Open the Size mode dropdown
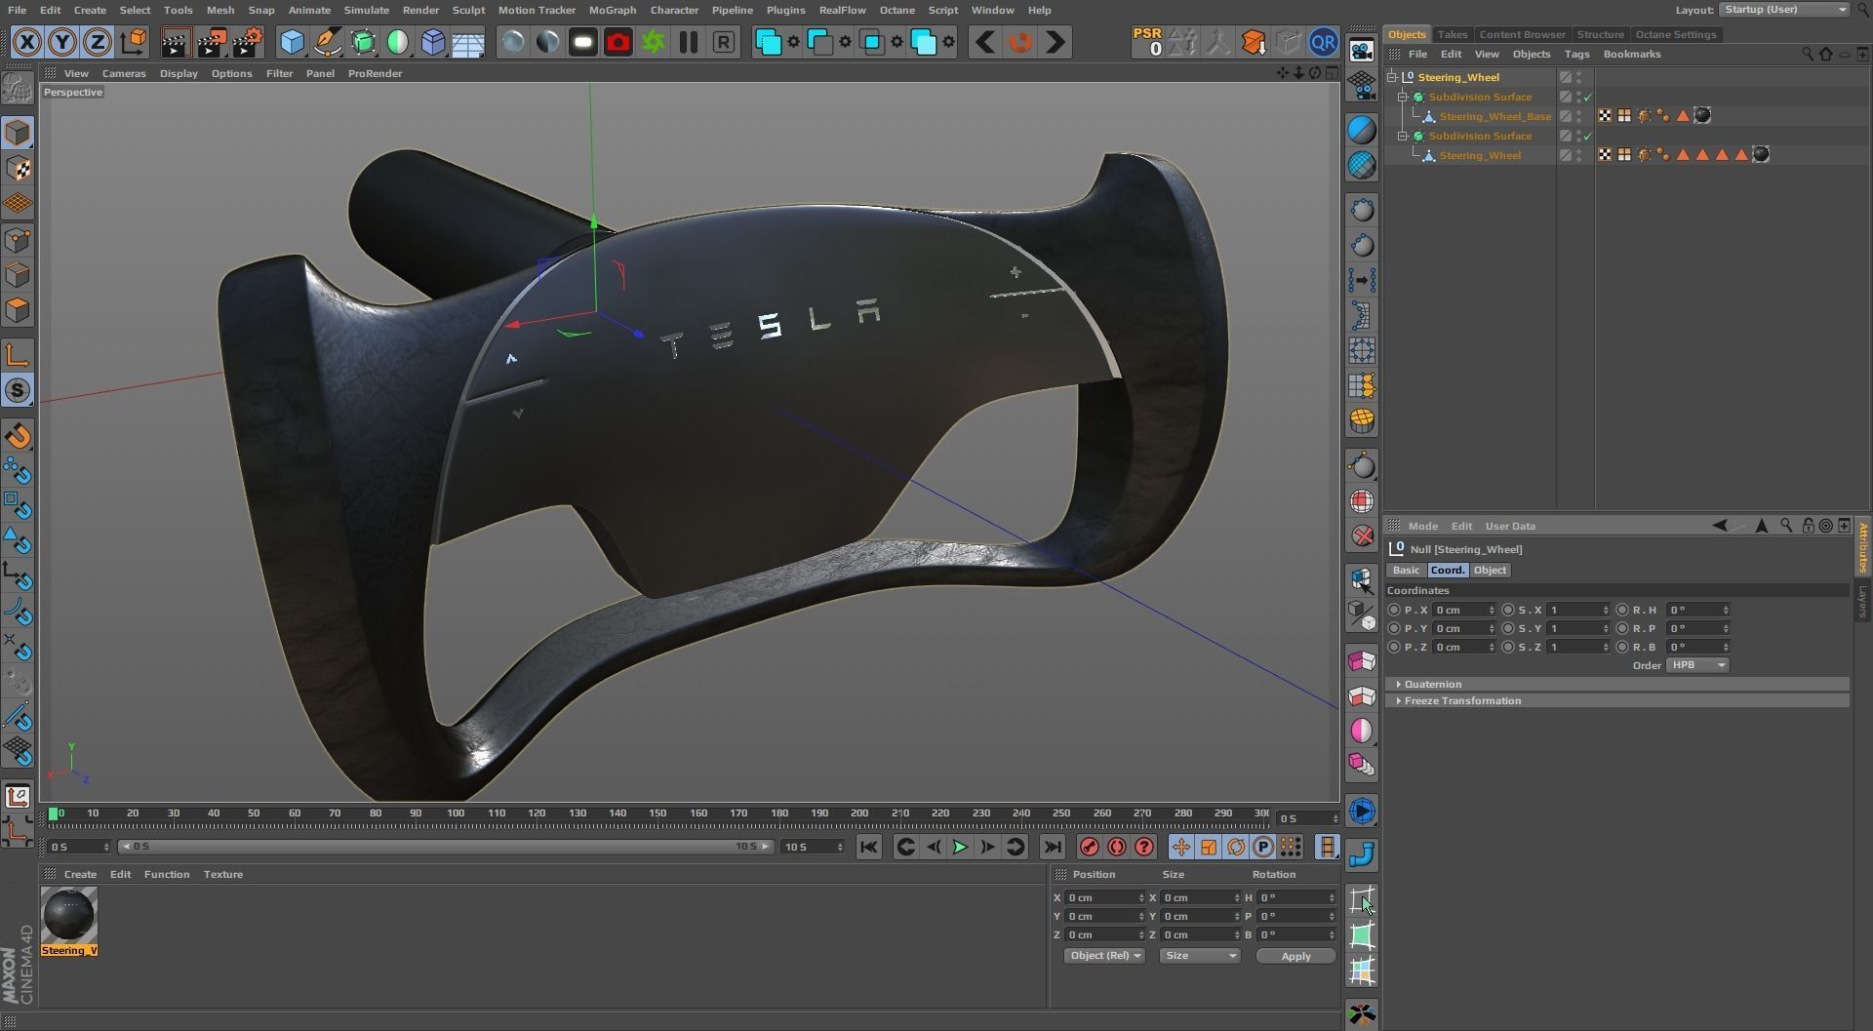1873x1031 pixels. click(1200, 956)
